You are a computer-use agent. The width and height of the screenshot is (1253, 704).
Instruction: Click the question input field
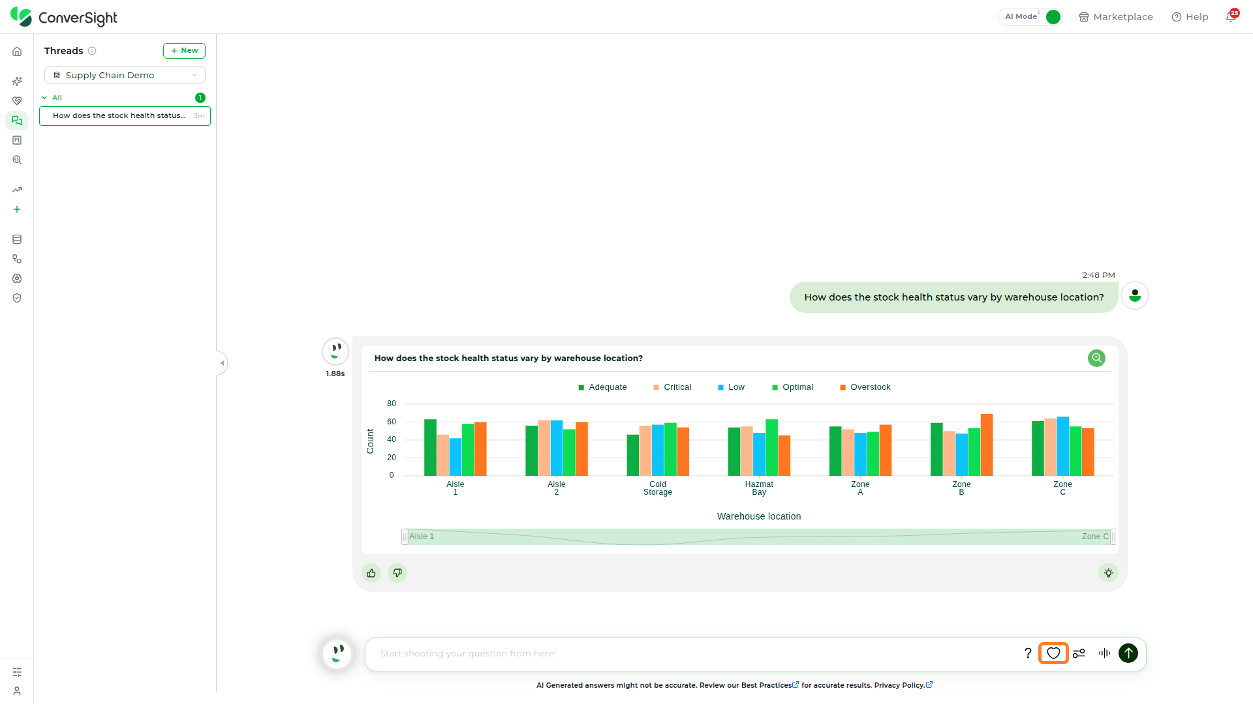tap(695, 654)
